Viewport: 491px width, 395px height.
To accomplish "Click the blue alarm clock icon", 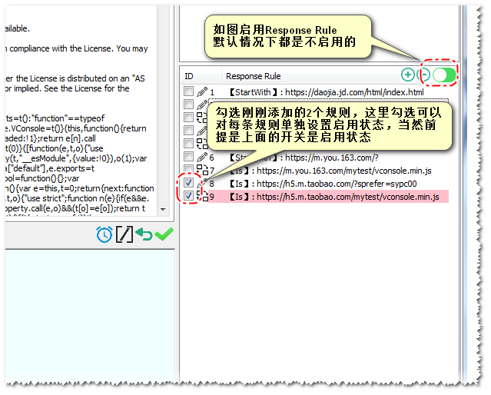I will click(104, 234).
